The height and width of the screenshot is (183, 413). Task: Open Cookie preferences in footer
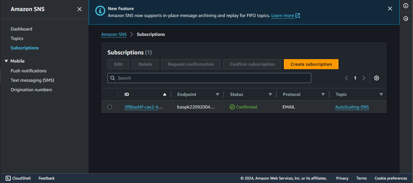pyautogui.click(x=391, y=178)
